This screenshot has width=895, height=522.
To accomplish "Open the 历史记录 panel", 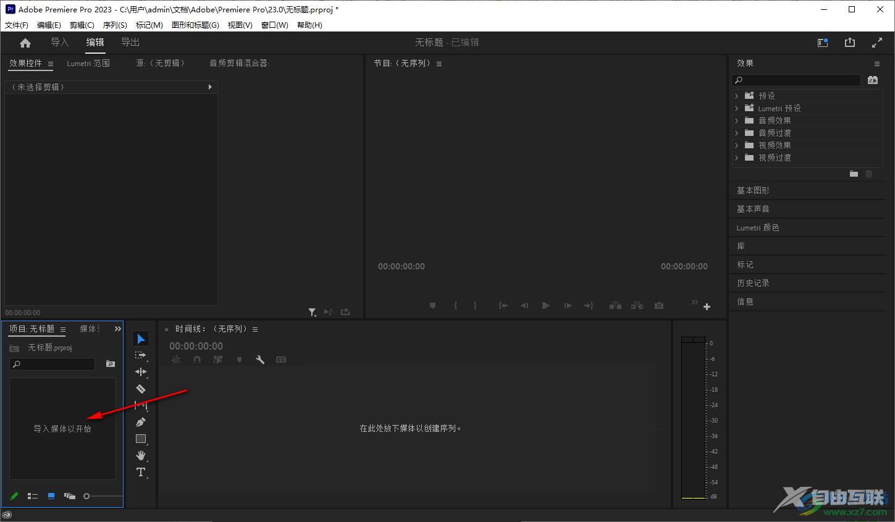I will (x=753, y=283).
